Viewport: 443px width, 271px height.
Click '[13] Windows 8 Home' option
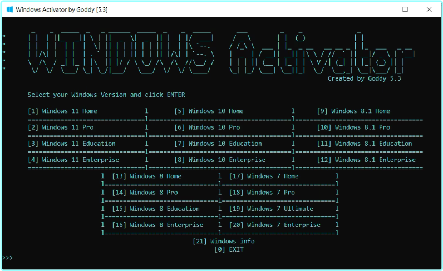[146, 176]
